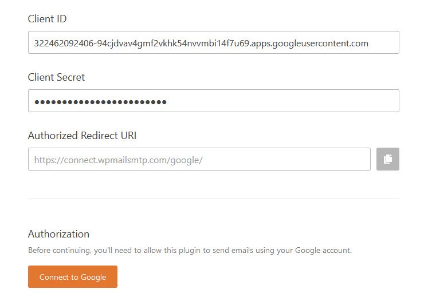Image resolution: width=424 pixels, height=297 pixels.
Task: Click the Client Secret label
Action: coord(56,77)
